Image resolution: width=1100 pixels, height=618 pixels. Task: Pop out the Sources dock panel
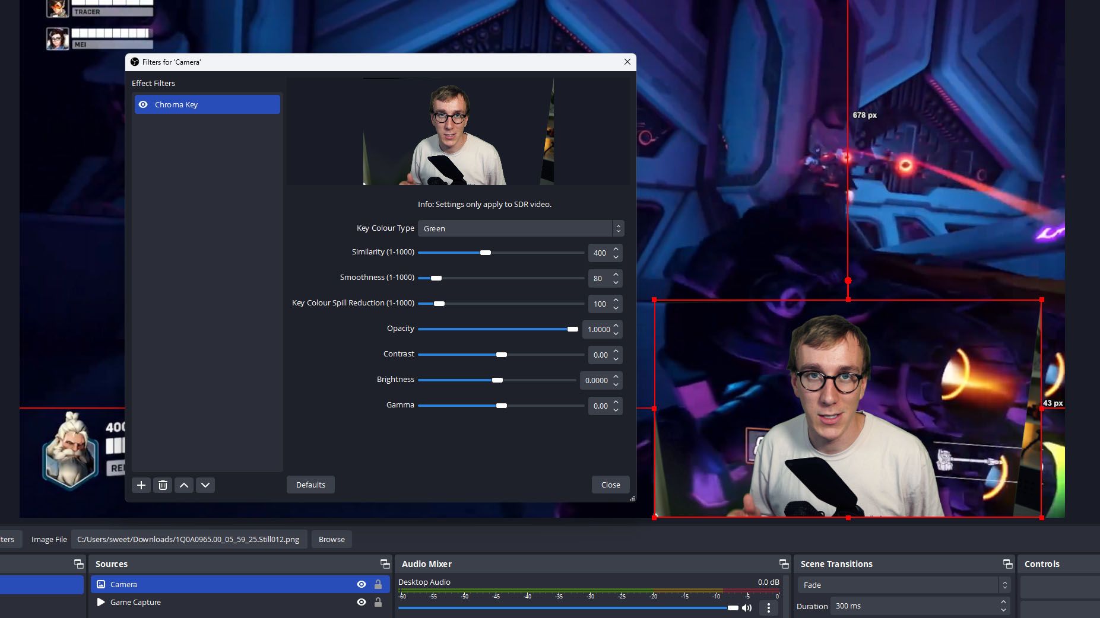[385, 564]
